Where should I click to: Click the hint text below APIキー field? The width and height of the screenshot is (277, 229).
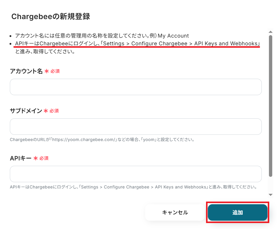[x=134, y=187]
